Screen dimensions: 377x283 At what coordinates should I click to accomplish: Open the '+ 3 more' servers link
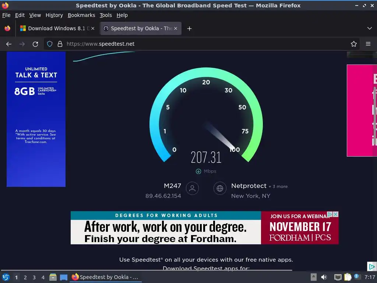point(278,186)
